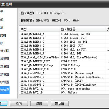The image size is (109, 109).
Task: Open the 络设置 page in sidebar
Action: click(x=5, y=59)
